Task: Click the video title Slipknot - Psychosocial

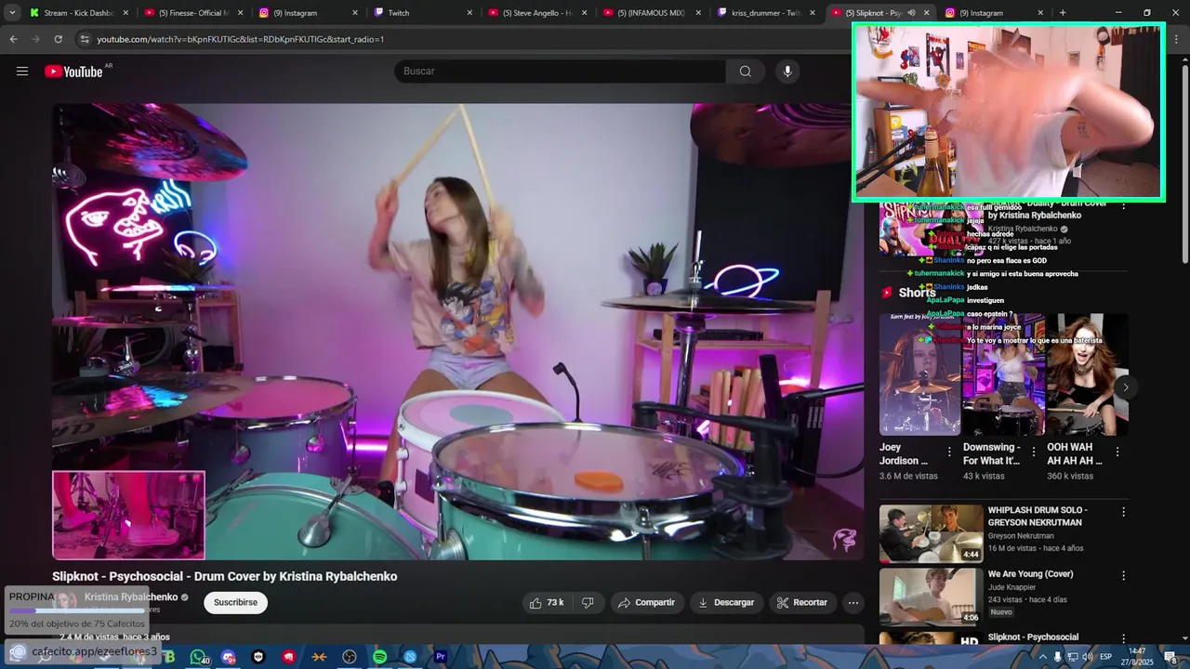Action: click(225, 576)
